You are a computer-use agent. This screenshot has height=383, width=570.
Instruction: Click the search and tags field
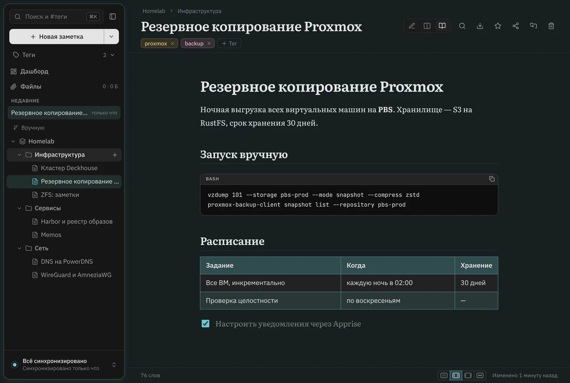[x=56, y=16]
